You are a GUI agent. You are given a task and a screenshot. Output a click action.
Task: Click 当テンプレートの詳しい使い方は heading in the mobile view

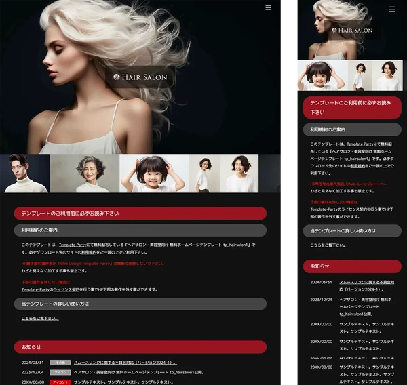point(352,231)
